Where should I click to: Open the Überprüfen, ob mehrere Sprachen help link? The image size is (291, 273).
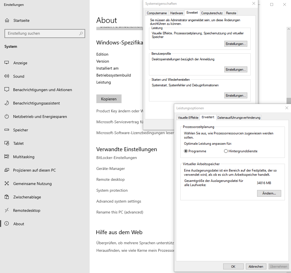[135, 243]
